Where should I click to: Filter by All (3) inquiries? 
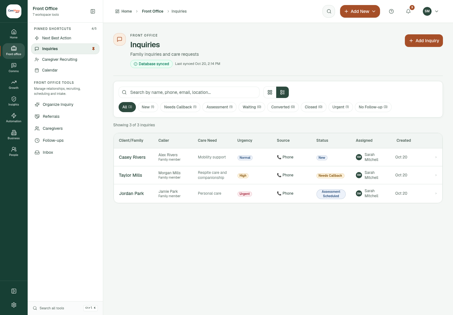point(127,107)
